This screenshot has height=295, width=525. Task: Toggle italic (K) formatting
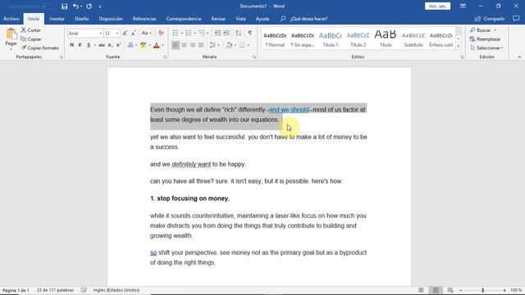tap(80, 45)
